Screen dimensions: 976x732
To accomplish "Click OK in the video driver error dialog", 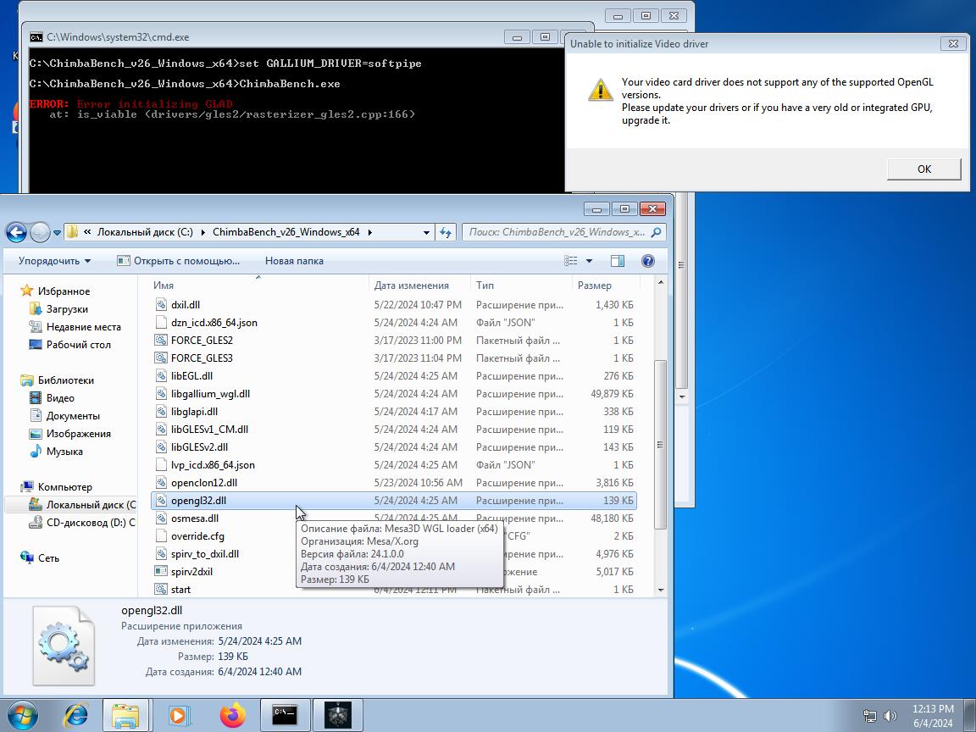I will 923,169.
